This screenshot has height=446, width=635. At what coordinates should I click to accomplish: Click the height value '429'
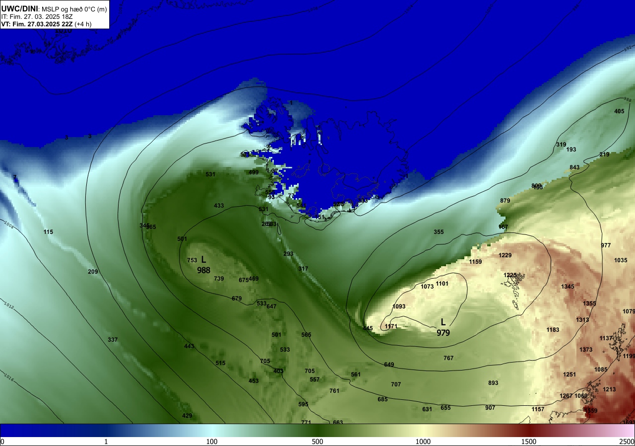[x=187, y=416]
